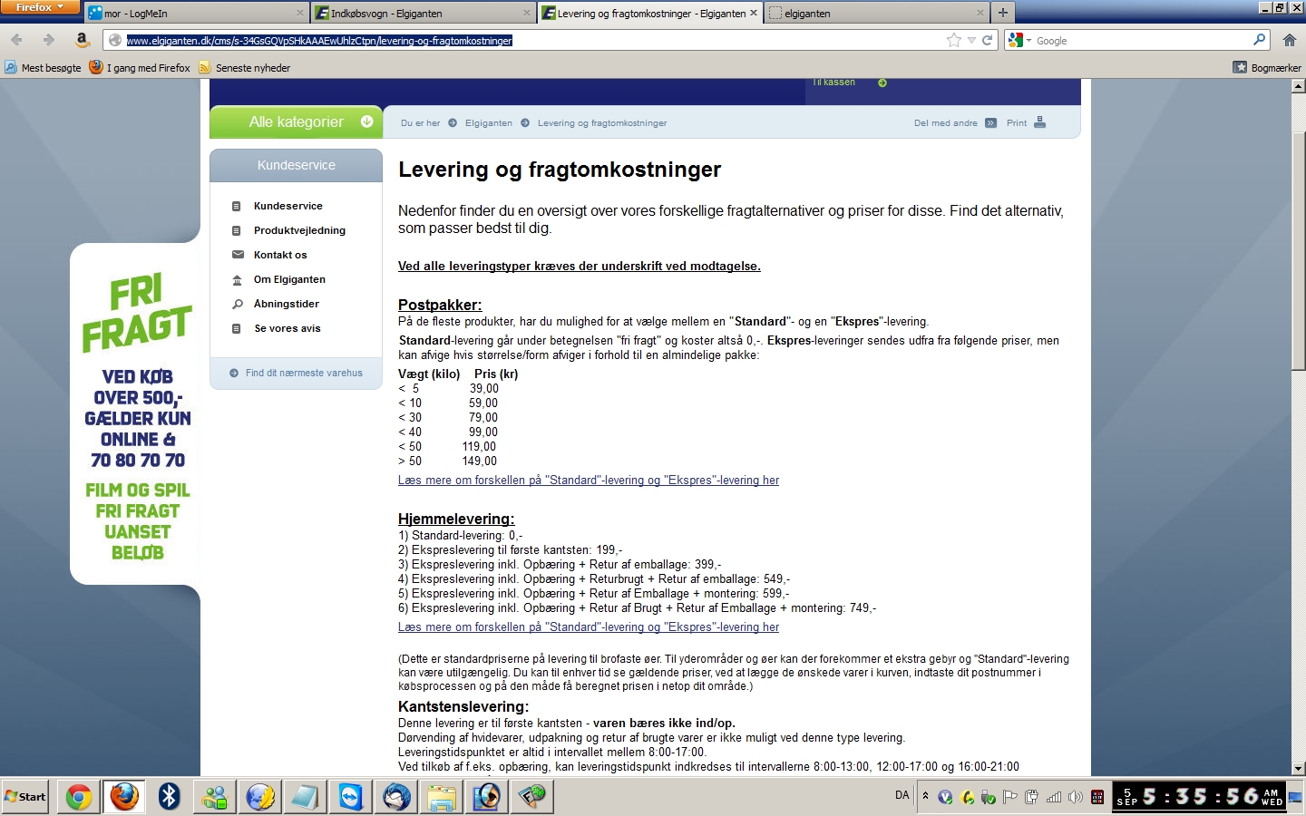1306x816 pixels.
Task: Open the Mest besøgte bookmark
Action: 43,67
